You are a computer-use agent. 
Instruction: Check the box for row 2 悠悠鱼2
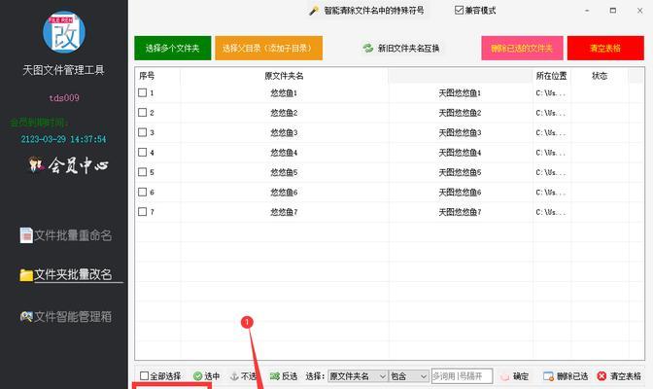point(143,113)
